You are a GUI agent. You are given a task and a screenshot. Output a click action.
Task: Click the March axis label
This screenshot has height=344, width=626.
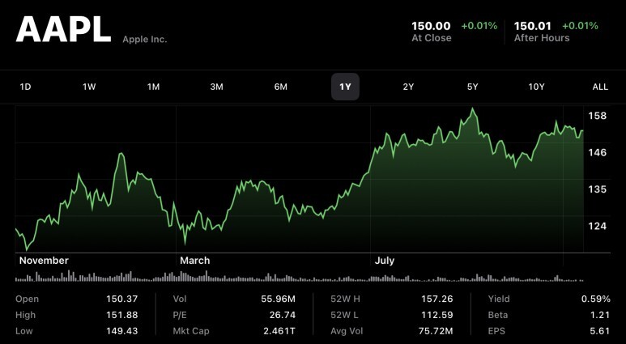(195, 261)
